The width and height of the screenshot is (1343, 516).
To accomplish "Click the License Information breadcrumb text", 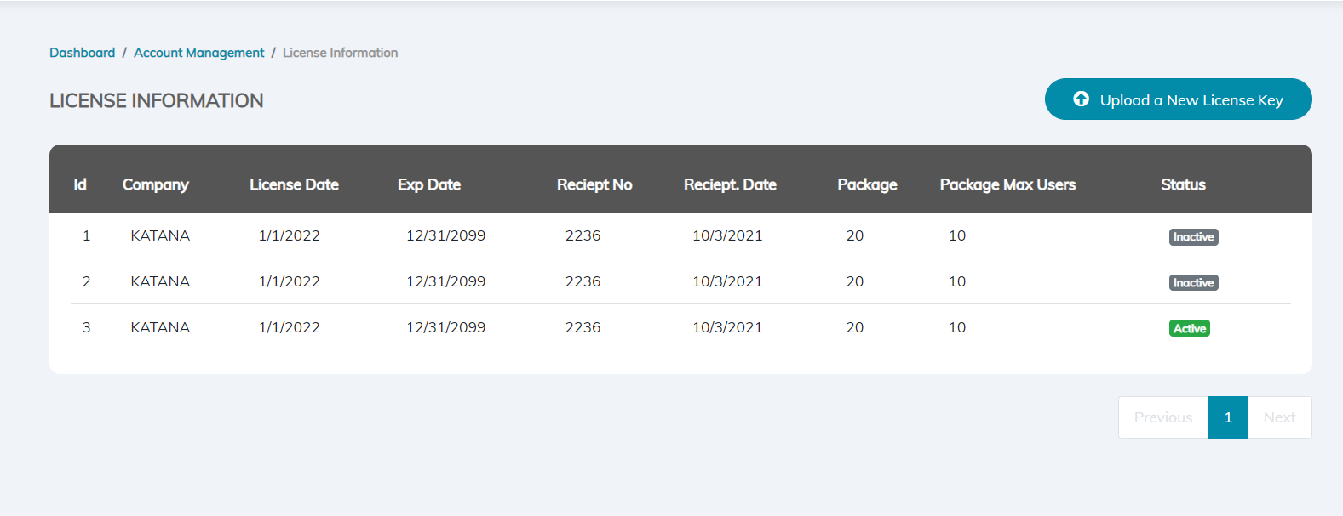I will coord(340,53).
